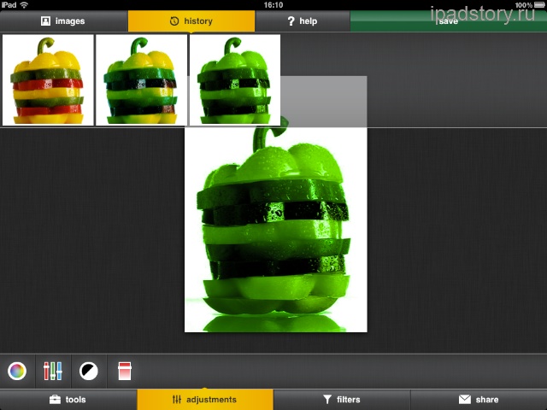The width and height of the screenshot is (547, 410).
Task: Restore the original multicolor pepper history thumbnail
Action: click(48, 79)
